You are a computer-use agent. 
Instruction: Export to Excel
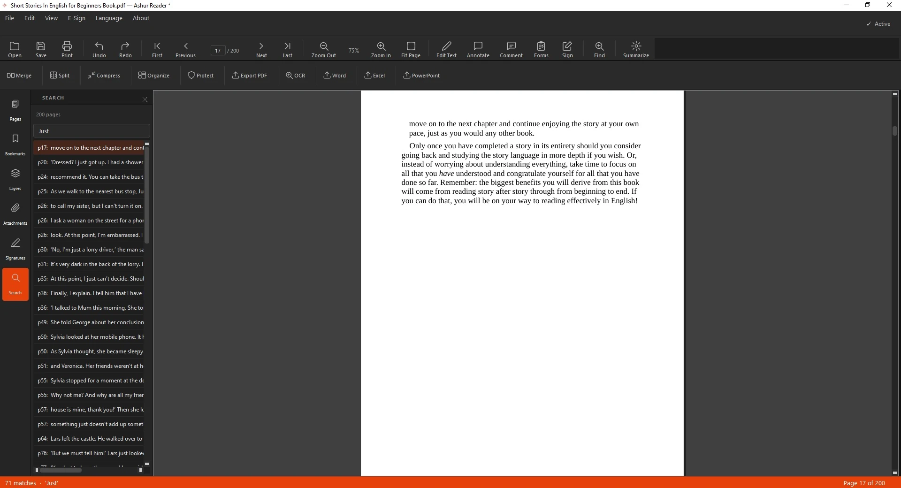pyautogui.click(x=374, y=75)
